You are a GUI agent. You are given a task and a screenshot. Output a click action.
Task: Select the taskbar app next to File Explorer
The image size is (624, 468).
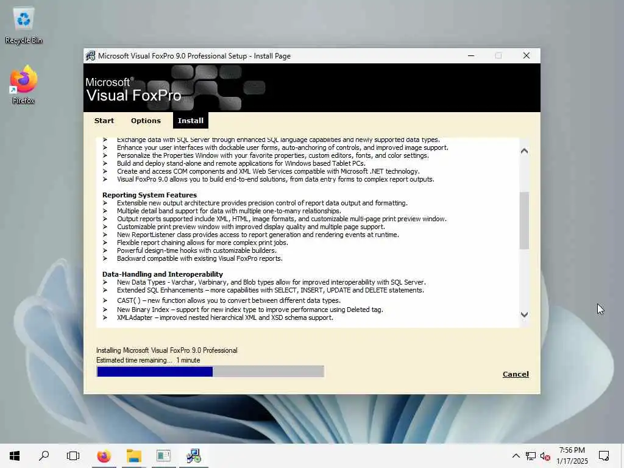[163, 456]
